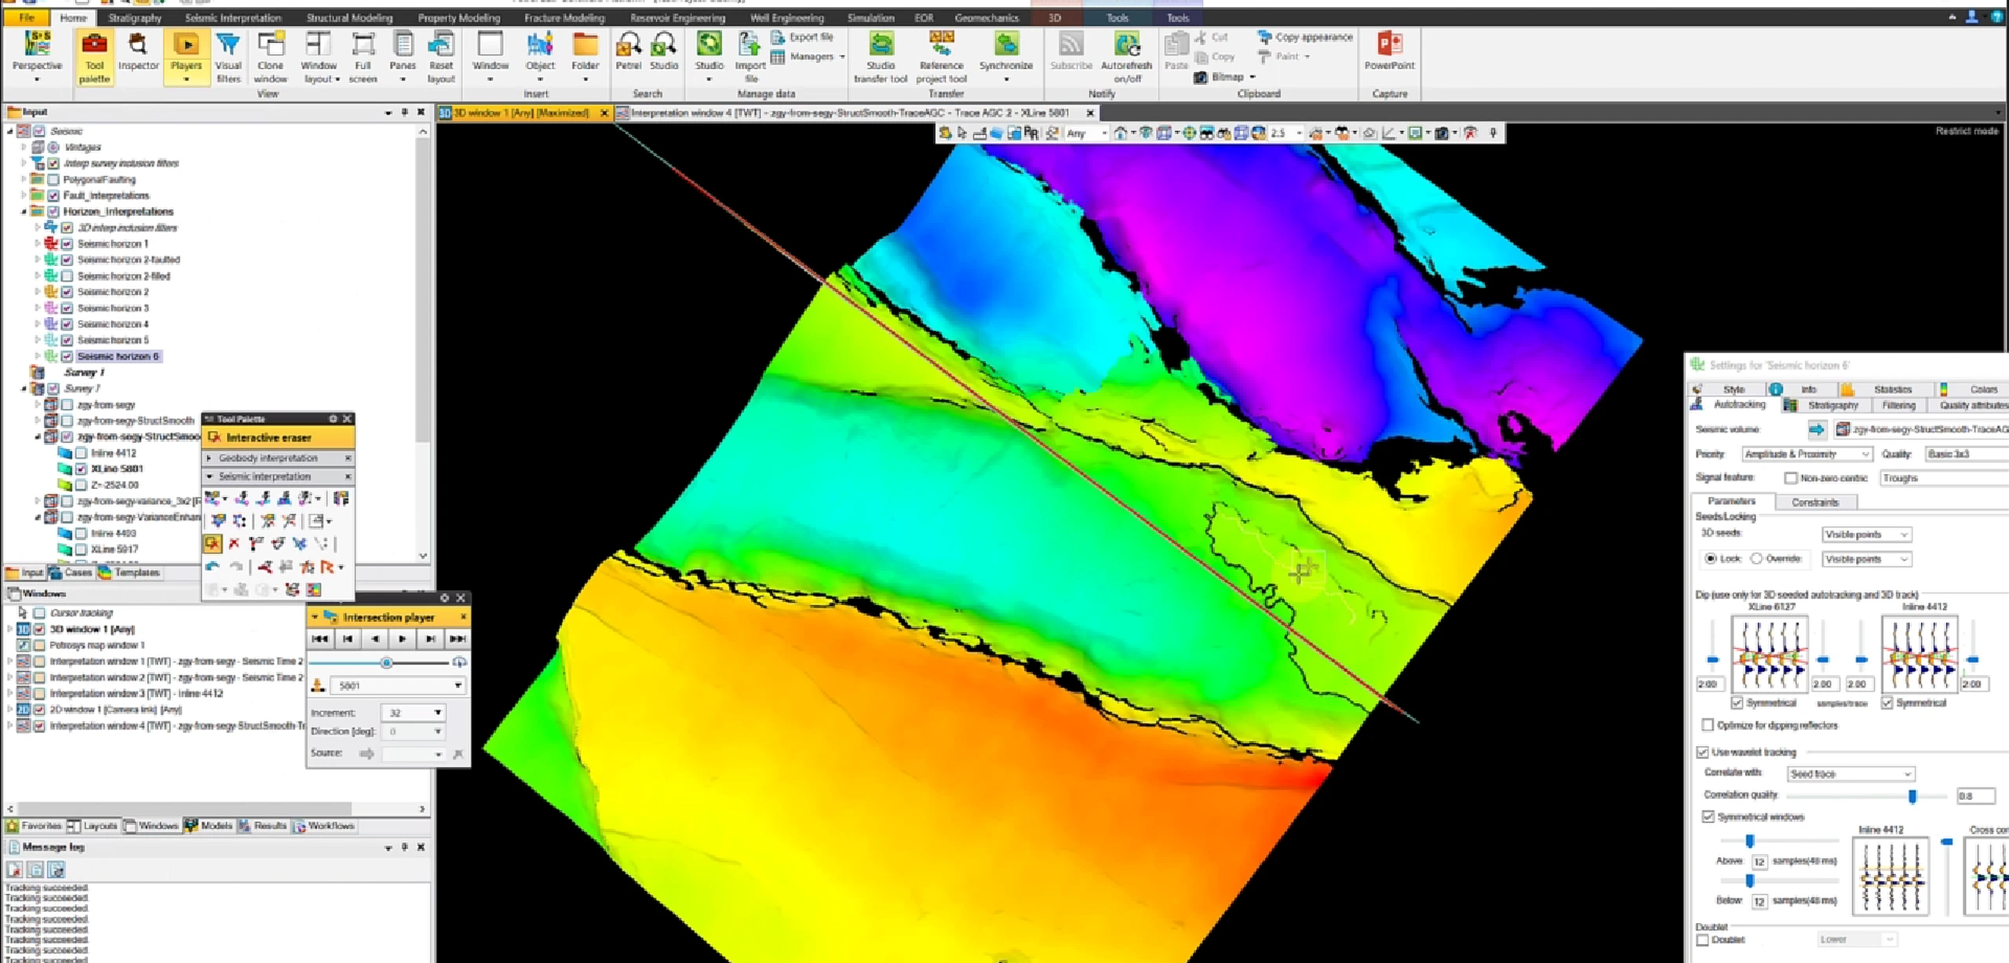Screen dimensions: 2009x963
Task: Click the undo arrow in Tool Palette
Action: click(x=212, y=567)
